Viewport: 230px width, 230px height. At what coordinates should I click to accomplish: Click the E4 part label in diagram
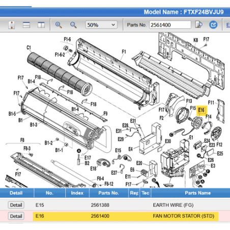[x=130, y=149]
